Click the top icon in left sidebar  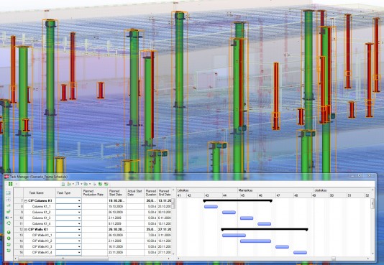(x=9, y=193)
